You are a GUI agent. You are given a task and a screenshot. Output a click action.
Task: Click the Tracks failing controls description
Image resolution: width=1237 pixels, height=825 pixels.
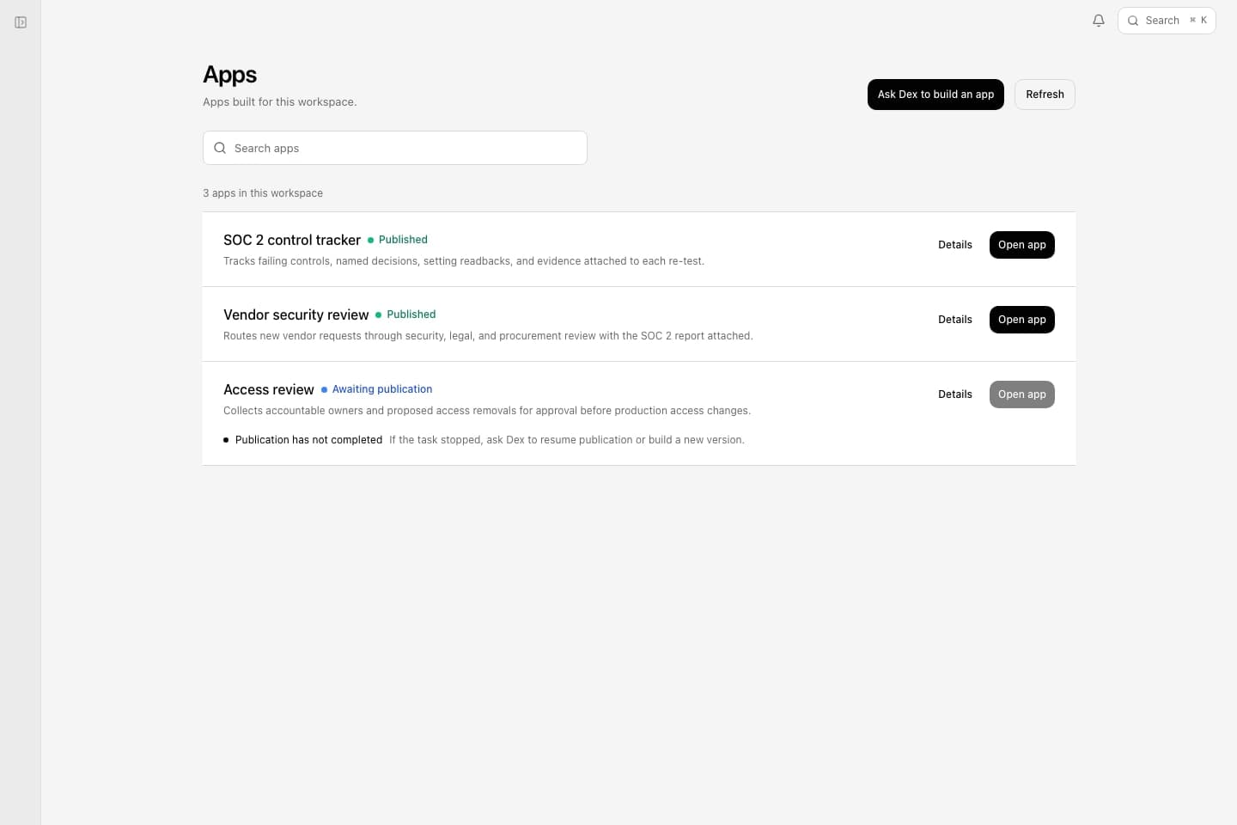click(x=464, y=261)
